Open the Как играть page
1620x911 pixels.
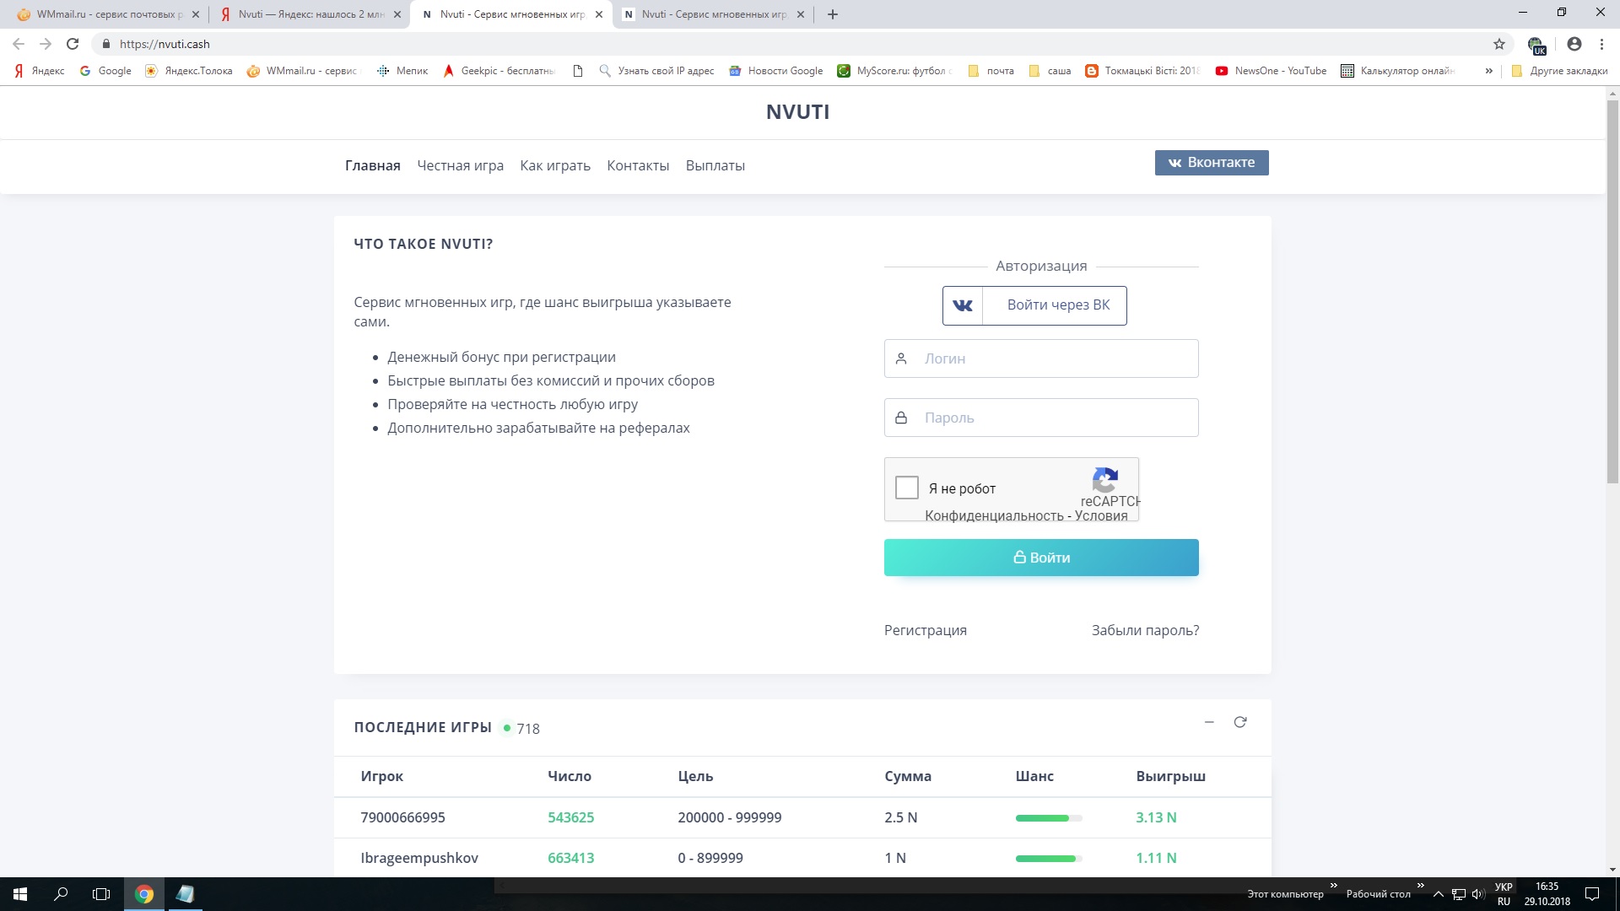tap(555, 165)
